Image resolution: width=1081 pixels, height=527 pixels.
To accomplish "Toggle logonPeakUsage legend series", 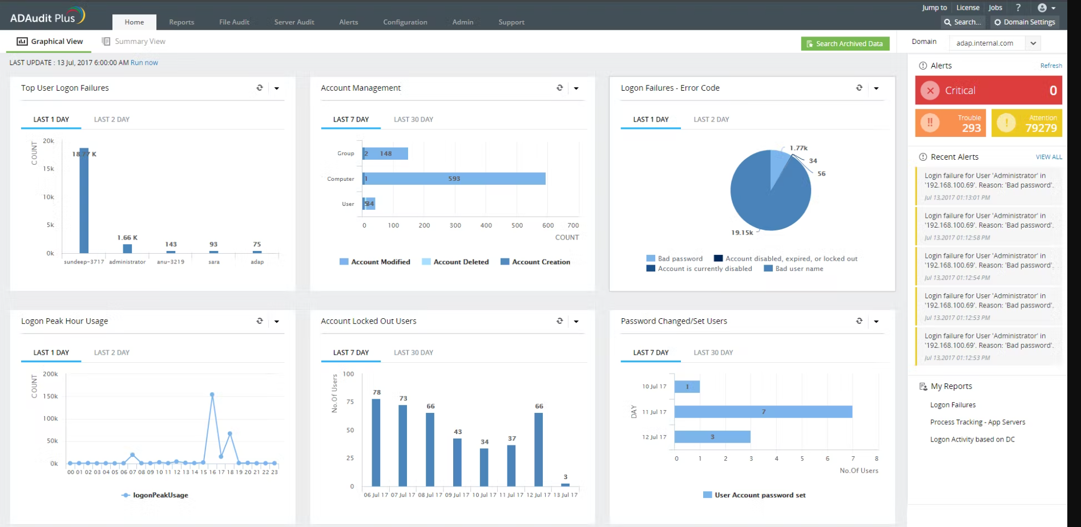I will [155, 495].
